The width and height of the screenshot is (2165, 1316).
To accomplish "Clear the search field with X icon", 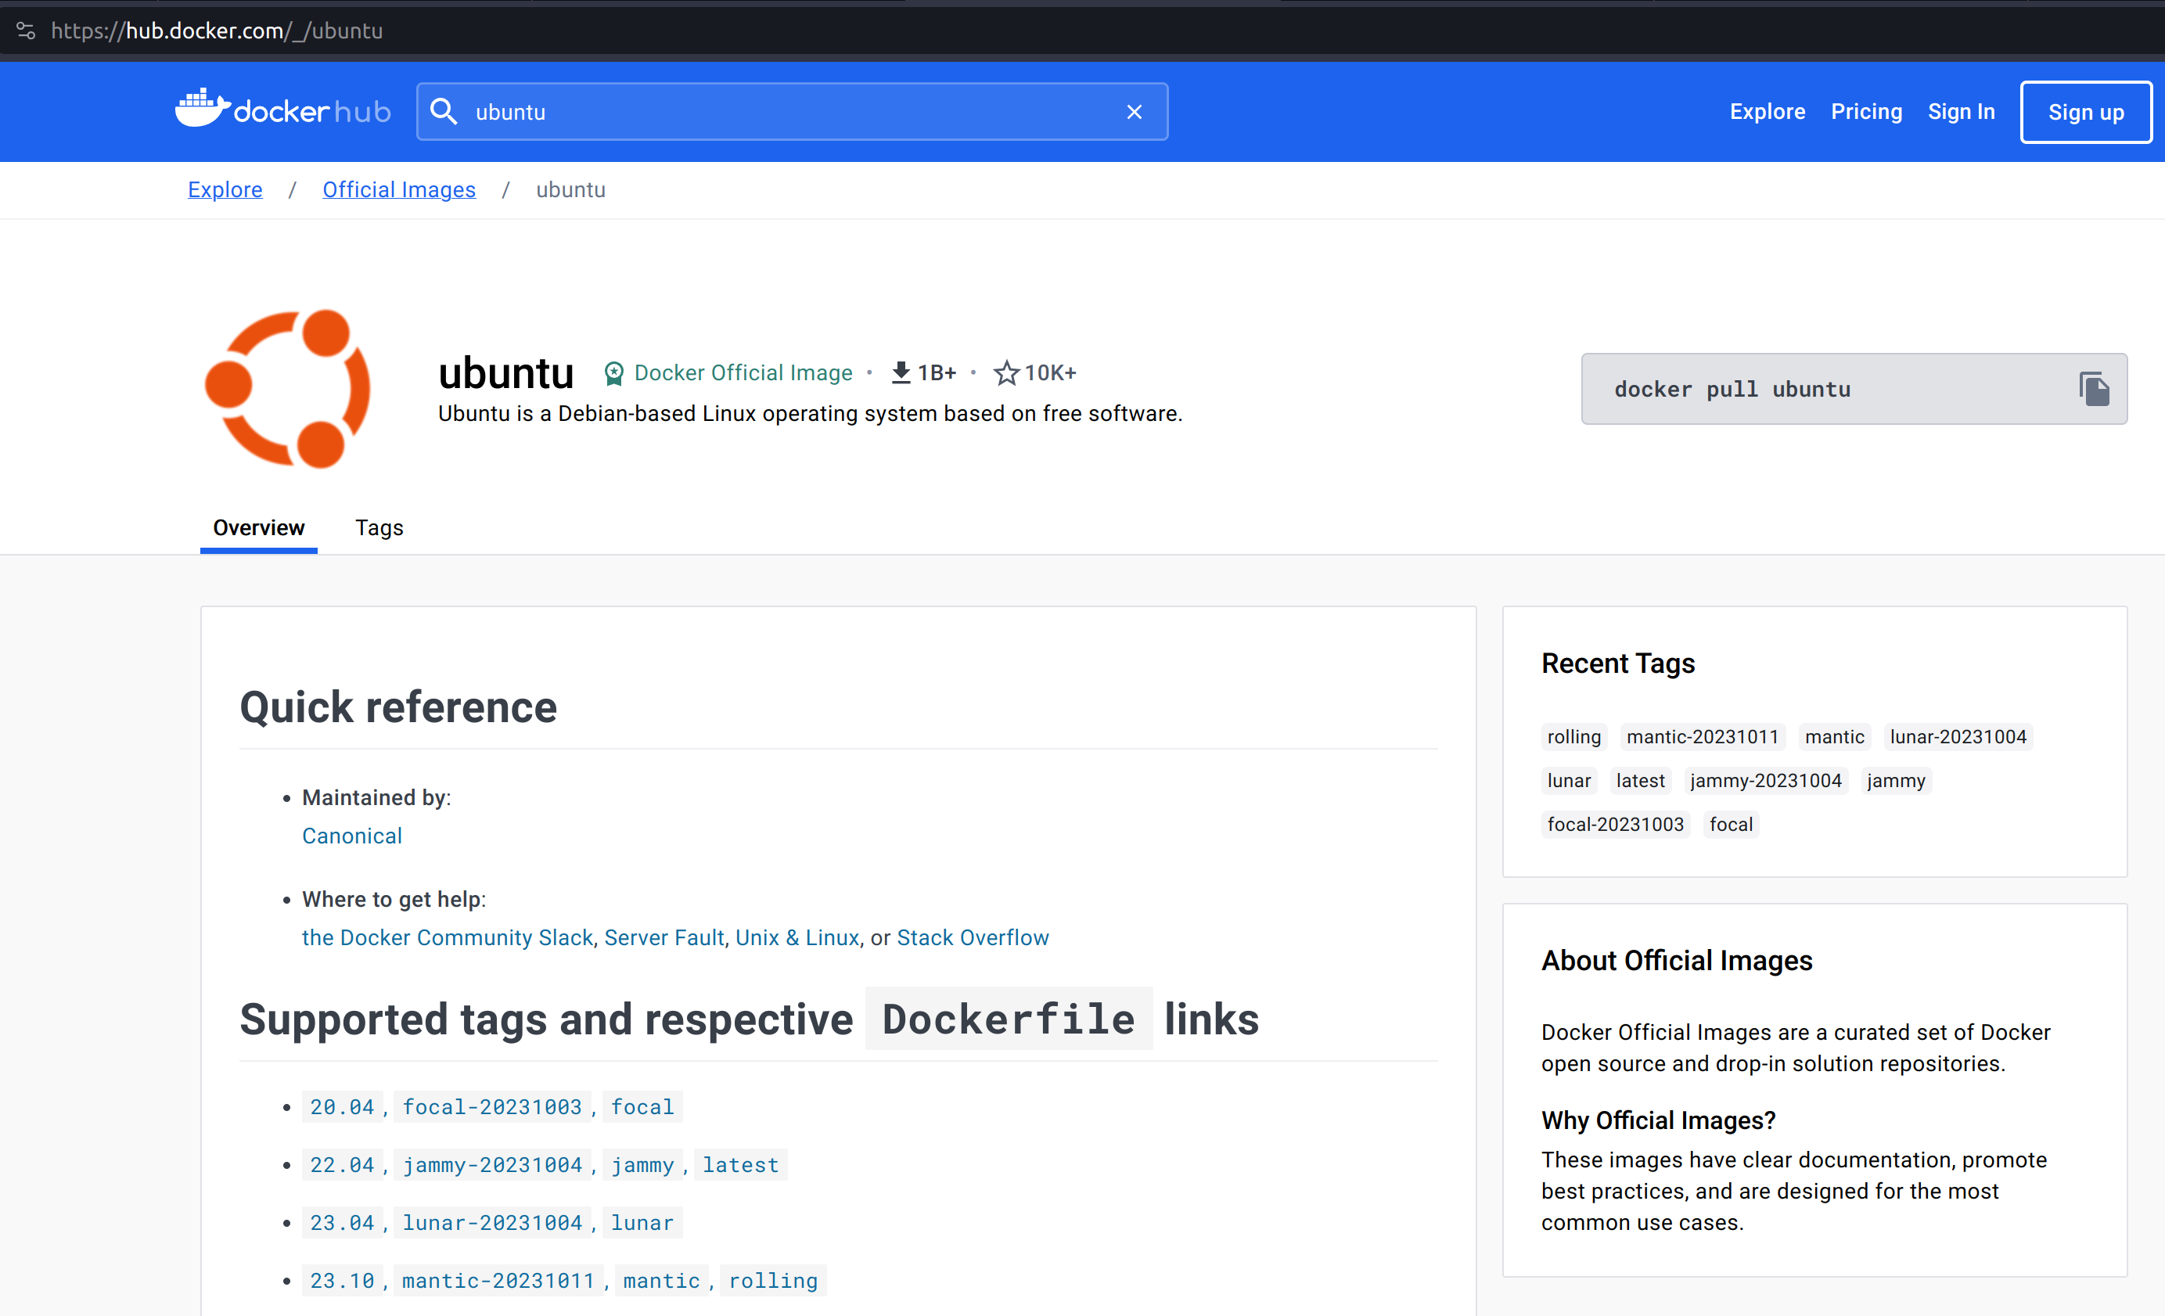I will (1134, 112).
